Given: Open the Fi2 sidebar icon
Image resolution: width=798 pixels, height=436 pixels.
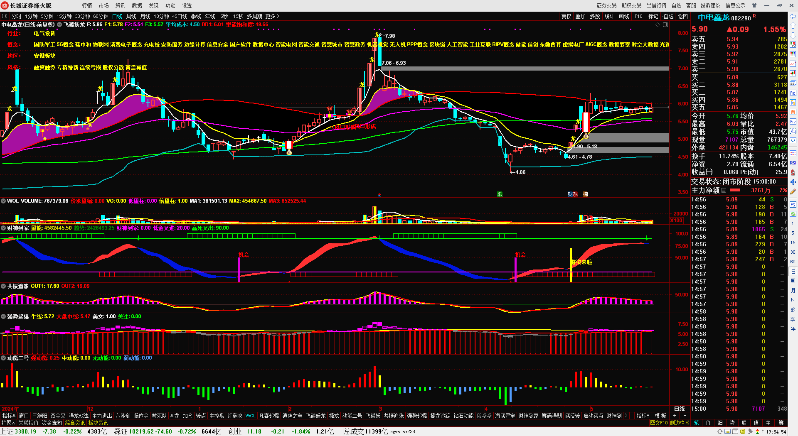Looking at the screenshot, I should coord(793,122).
